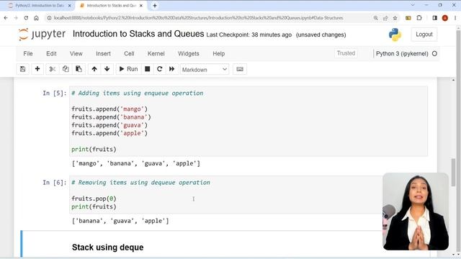Open the Kernel menu
The width and height of the screenshot is (461, 259).
156,54
